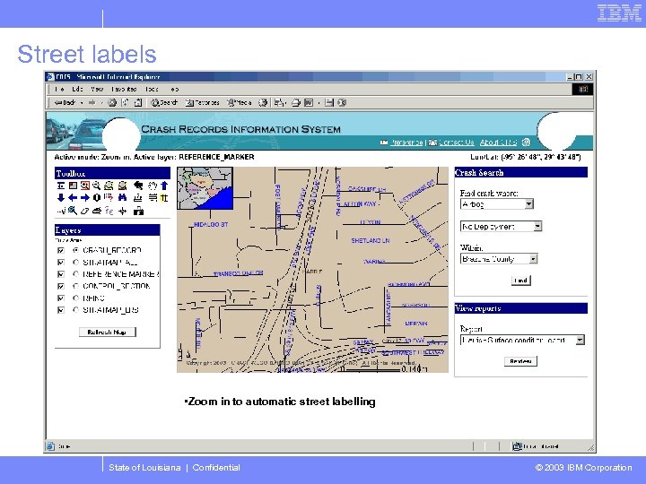
Task: Open the browser Media toolbar button
Action: (240, 102)
